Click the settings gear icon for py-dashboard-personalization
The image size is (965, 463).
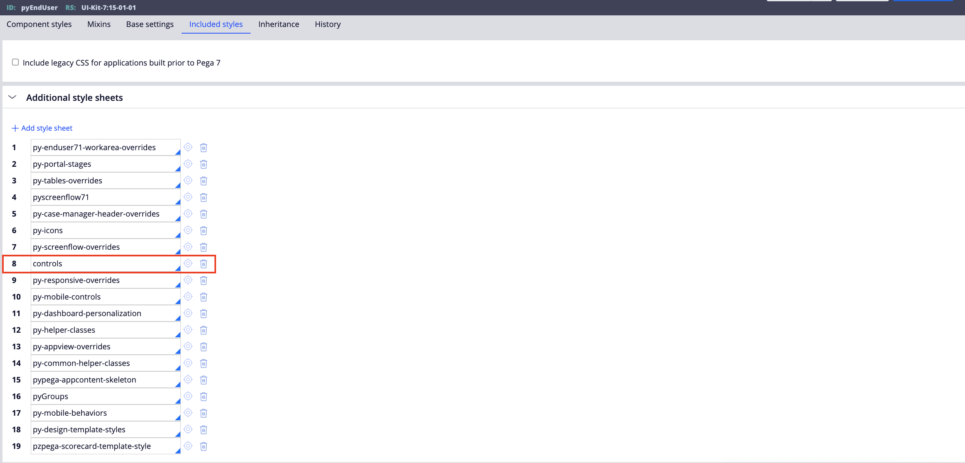(188, 313)
